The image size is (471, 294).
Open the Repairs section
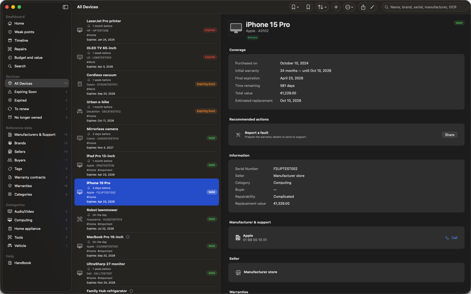[37, 49]
